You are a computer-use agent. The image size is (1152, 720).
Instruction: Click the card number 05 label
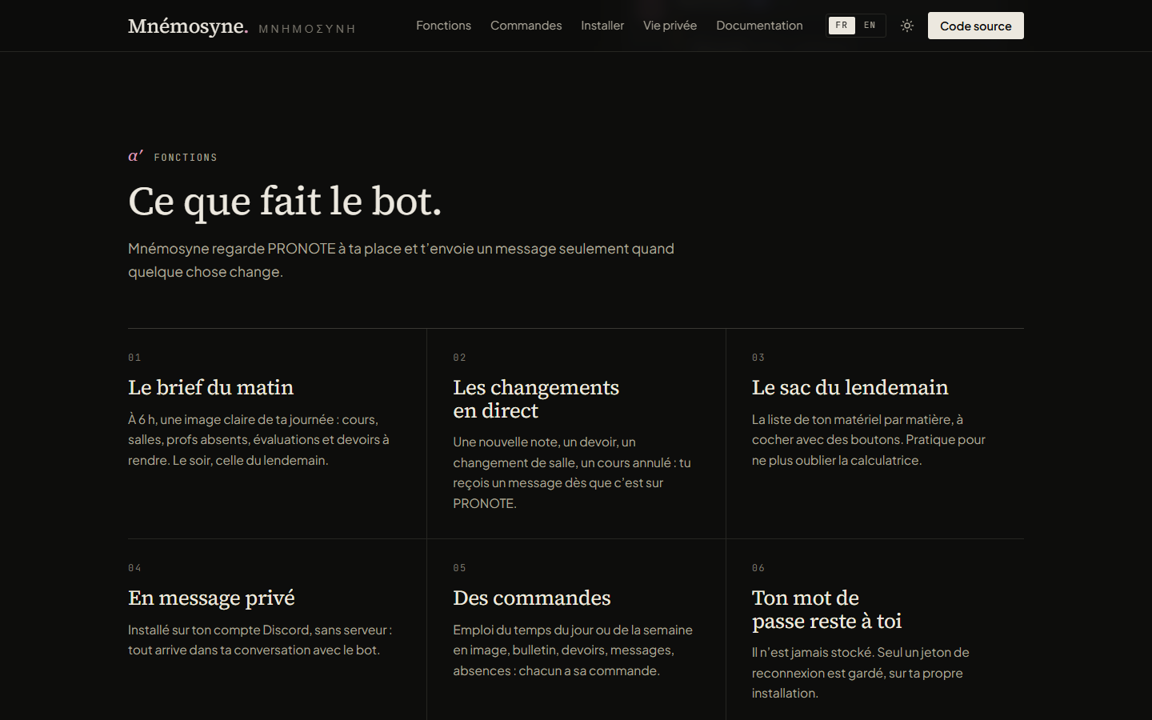pos(459,568)
